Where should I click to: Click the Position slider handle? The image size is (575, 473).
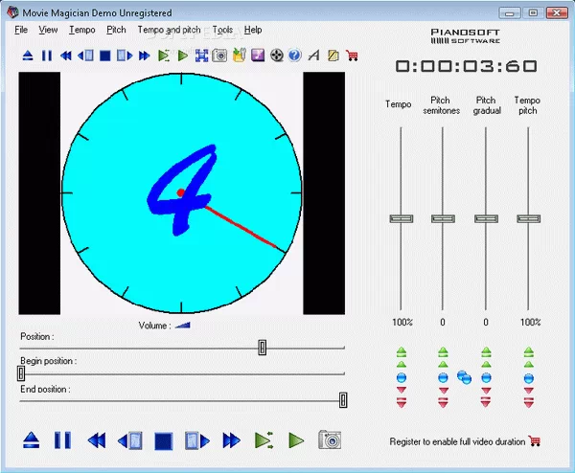[262, 348]
